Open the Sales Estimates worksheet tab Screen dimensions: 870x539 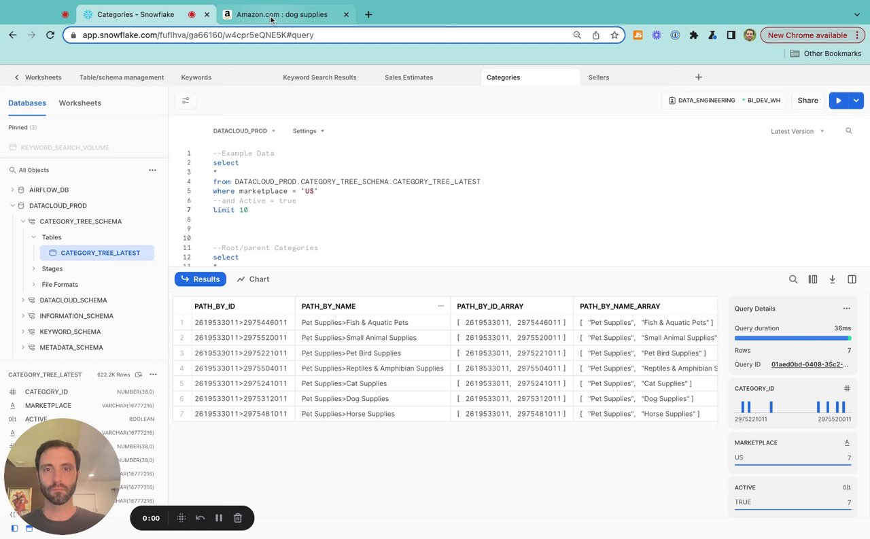click(408, 77)
